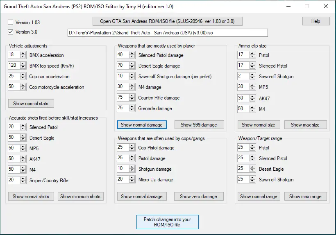The image size is (336, 235).
Task: Decrease Grenade damage value
Action: 132,110
